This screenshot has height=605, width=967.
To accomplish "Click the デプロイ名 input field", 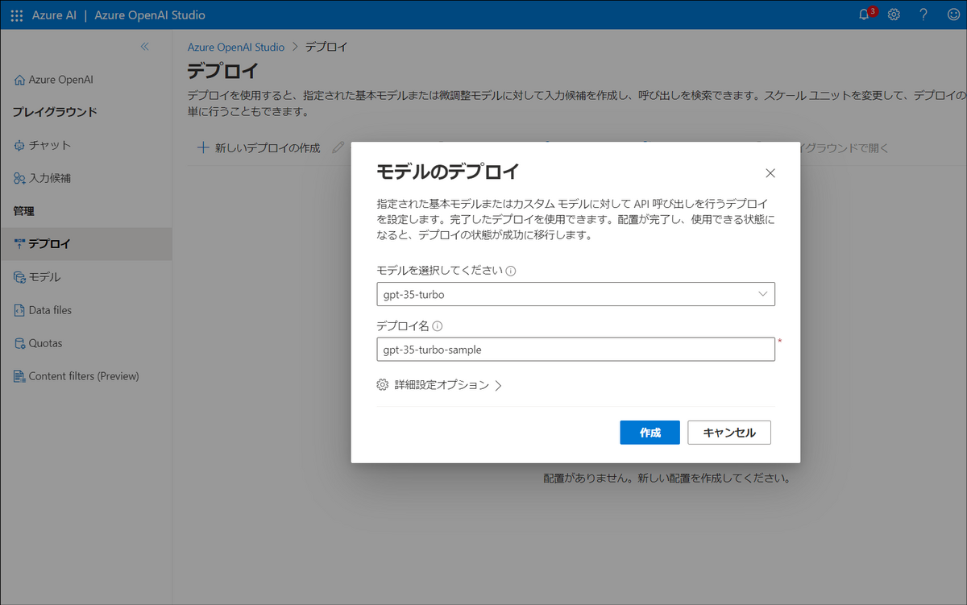I will pyautogui.click(x=575, y=349).
